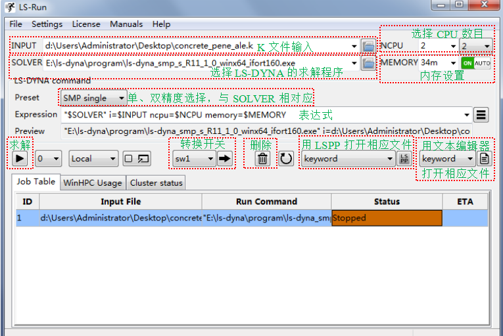Image resolution: width=503 pixels, height=336 pixels.
Task: Click the Expression input field
Action: pyautogui.click(x=263, y=115)
